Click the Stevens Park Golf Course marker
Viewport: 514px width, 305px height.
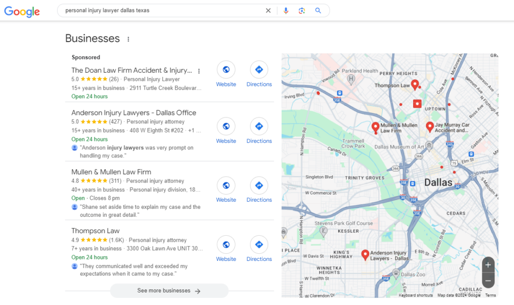point(324,231)
